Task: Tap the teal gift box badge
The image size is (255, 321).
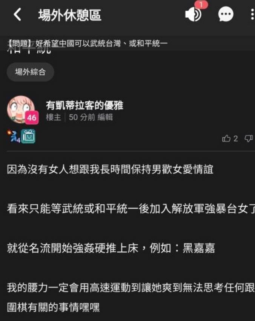Action: point(28,136)
